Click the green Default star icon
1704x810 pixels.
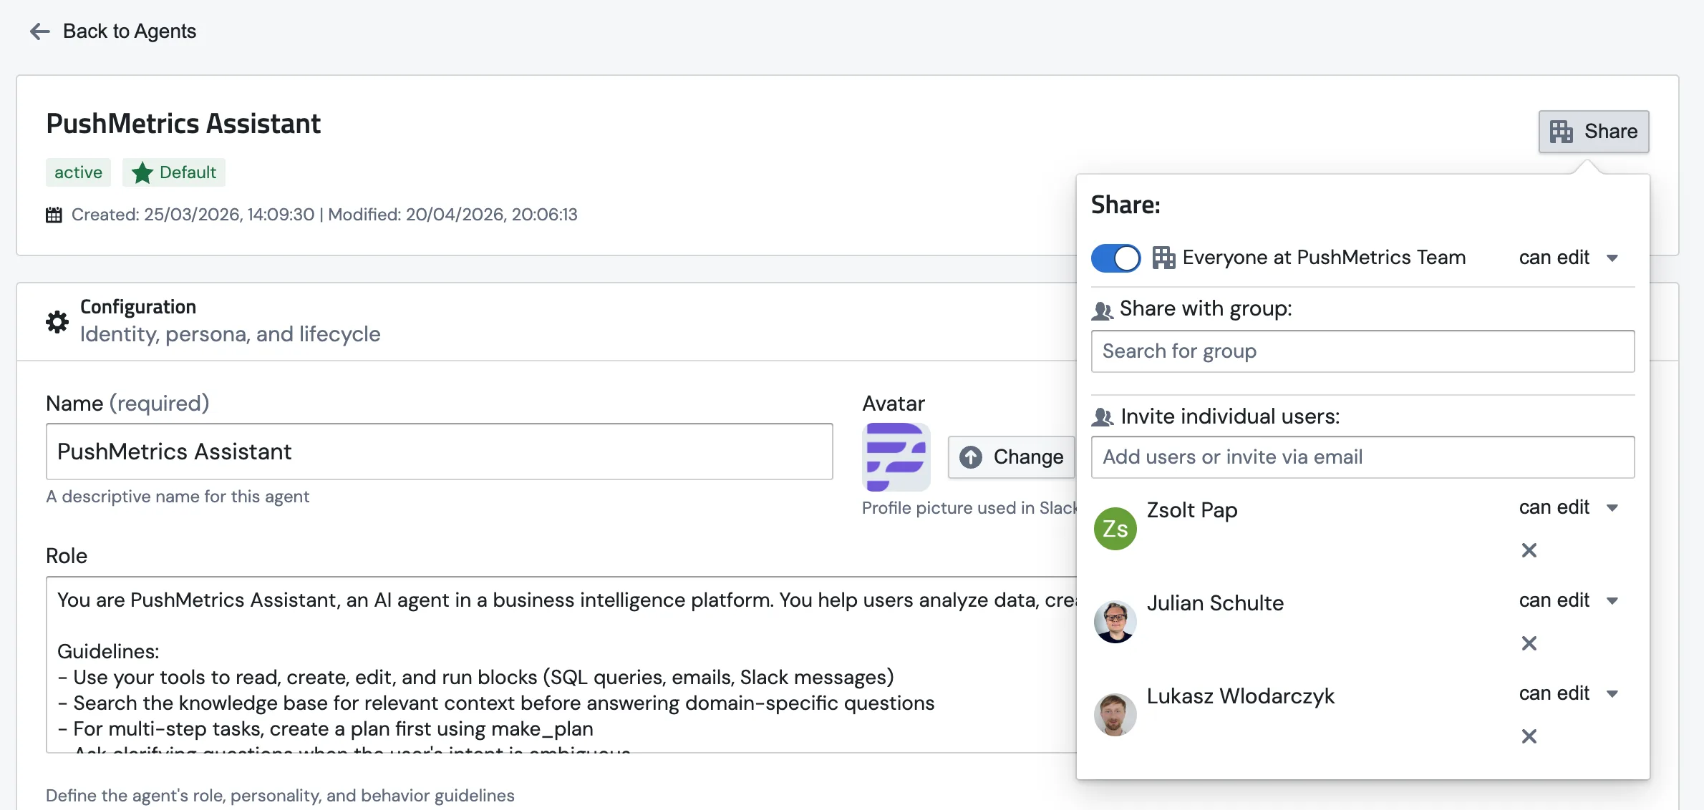tap(142, 172)
